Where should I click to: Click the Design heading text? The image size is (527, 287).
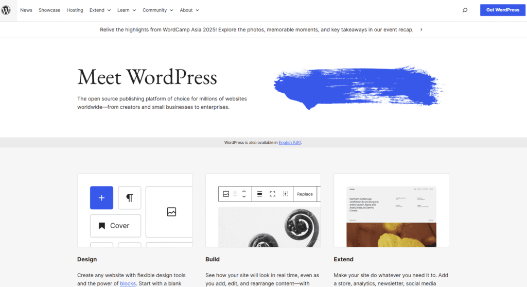(x=87, y=259)
